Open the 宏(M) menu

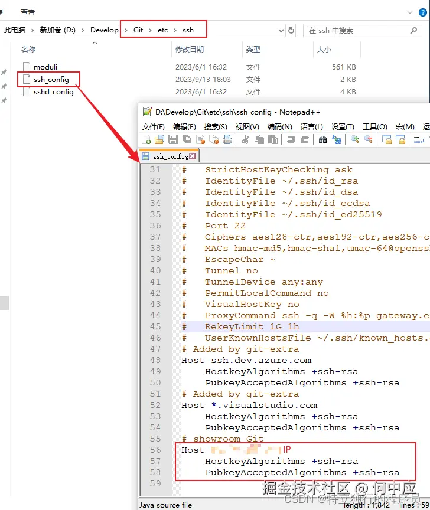point(405,126)
